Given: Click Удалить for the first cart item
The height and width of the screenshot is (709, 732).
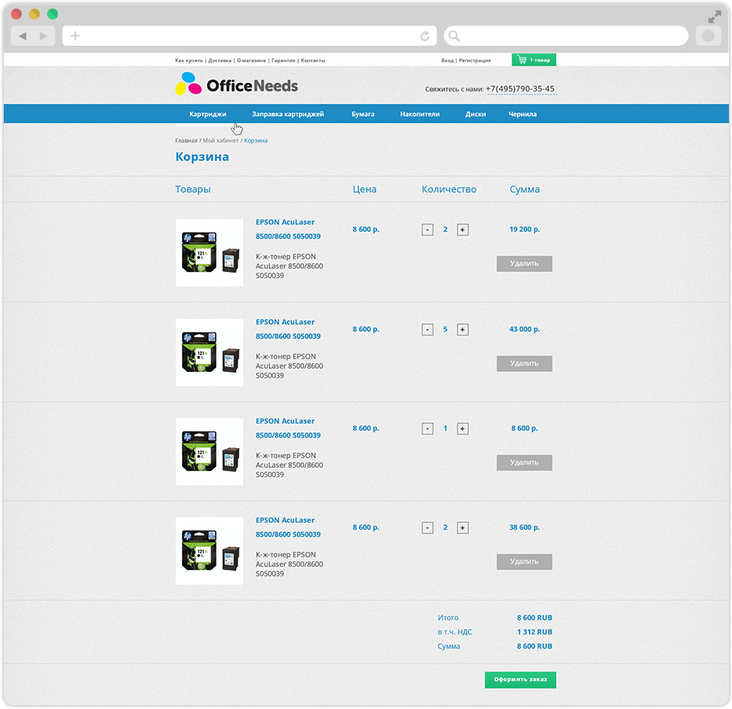Looking at the screenshot, I should point(524,264).
